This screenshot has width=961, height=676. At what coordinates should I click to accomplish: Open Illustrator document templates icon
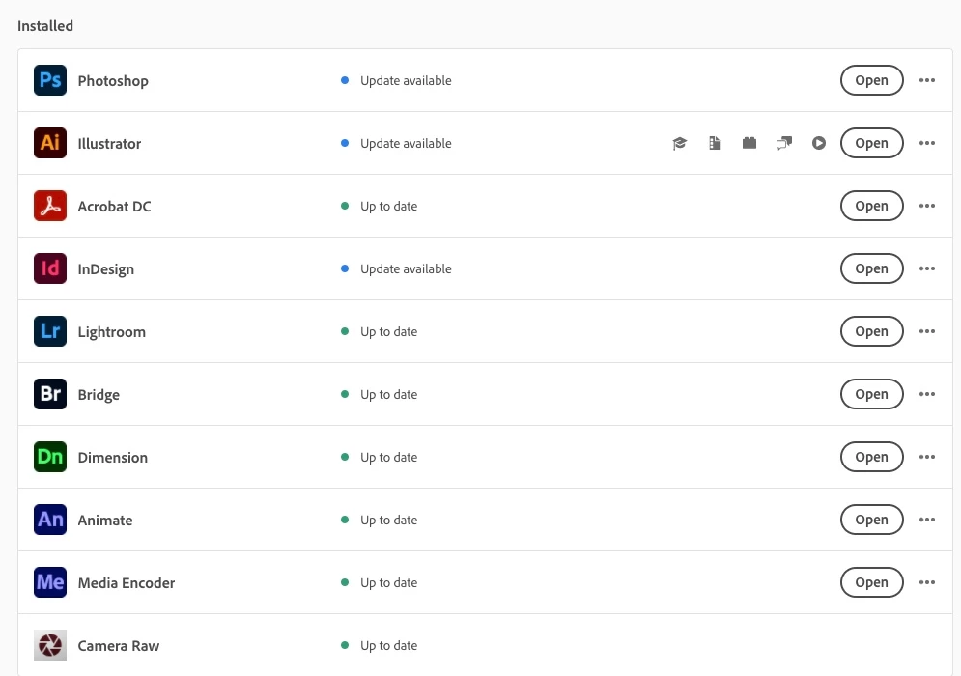[715, 144]
